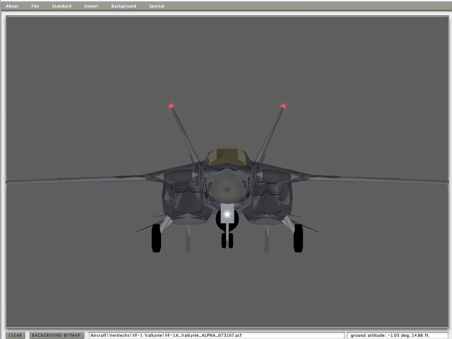The image size is (452, 339).
Task: Click the BACKGROUND BITMAP button
Action: click(56, 335)
